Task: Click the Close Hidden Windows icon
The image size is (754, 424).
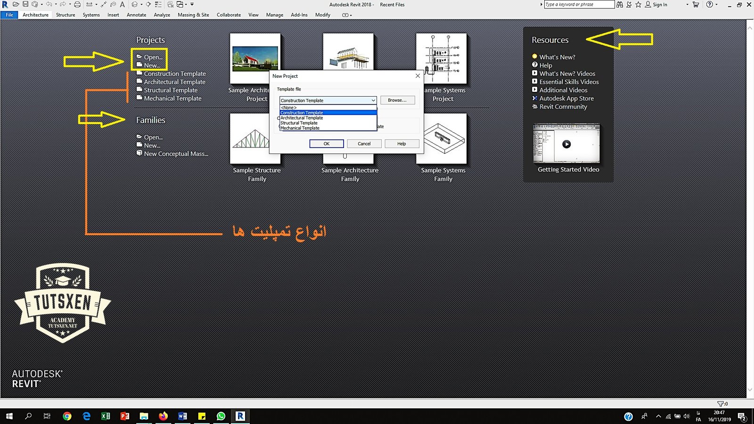Action: click(171, 4)
